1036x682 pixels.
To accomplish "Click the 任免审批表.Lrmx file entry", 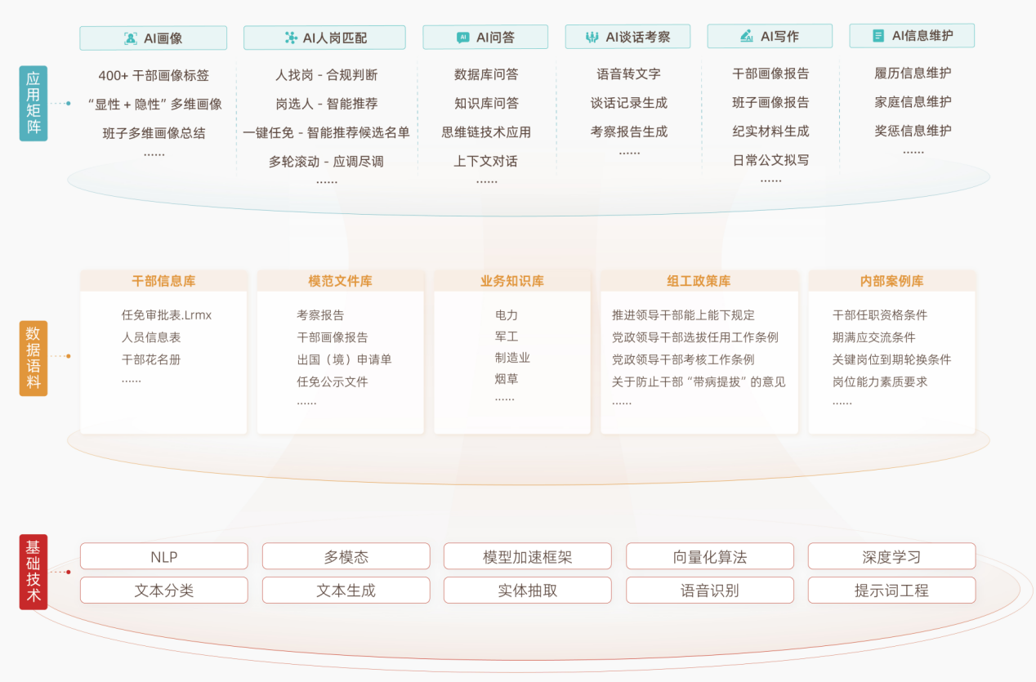I will click(x=167, y=315).
